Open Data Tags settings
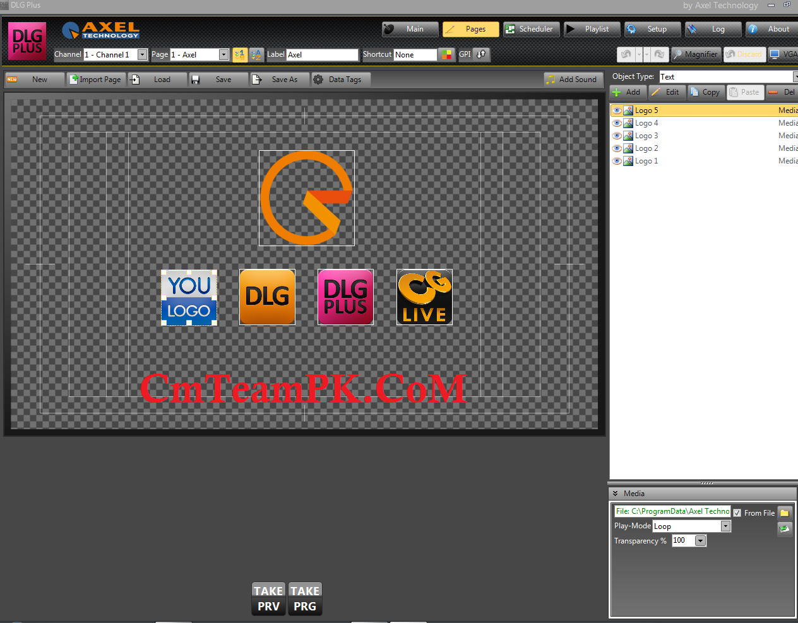Viewport: 798px width, 623px height. (341, 80)
